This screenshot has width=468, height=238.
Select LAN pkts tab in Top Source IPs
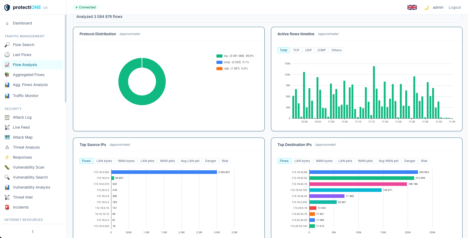click(147, 161)
